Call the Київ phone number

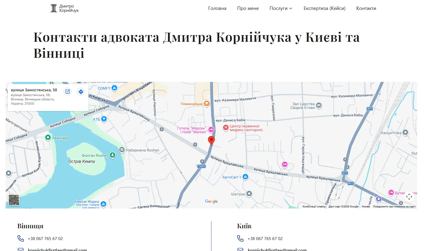265,238
